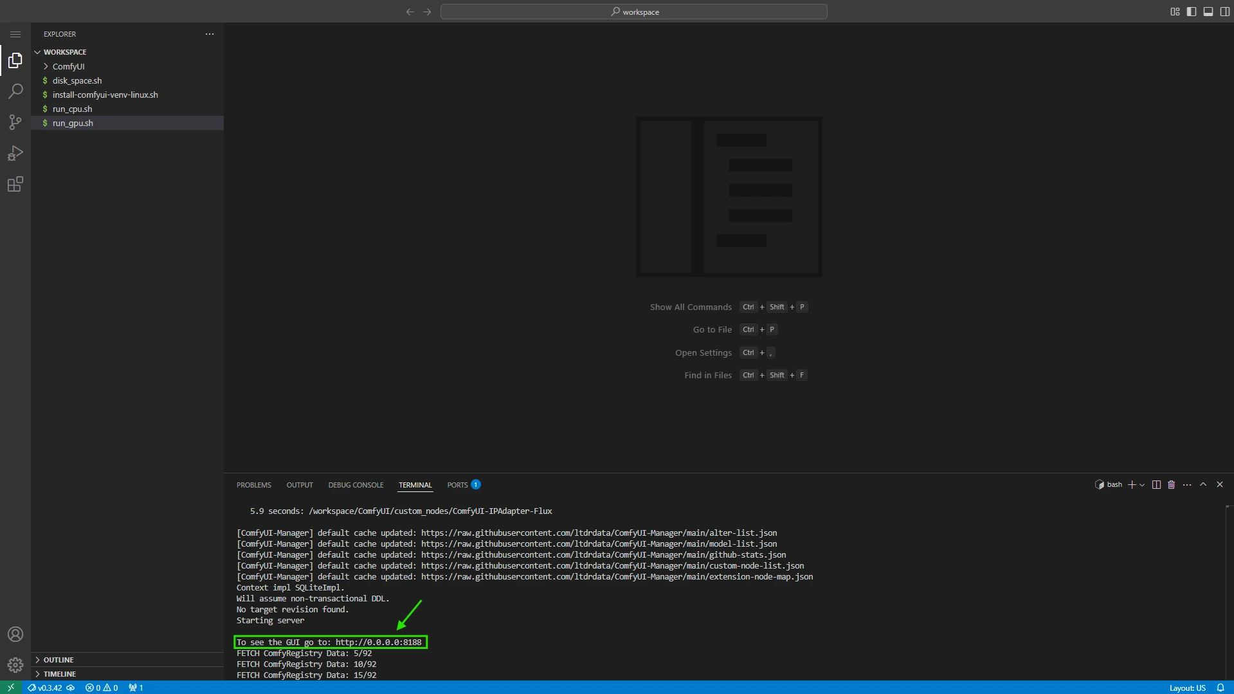Click Show All Commands shortcut hint
The width and height of the screenshot is (1234, 694).
(x=729, y=307)
